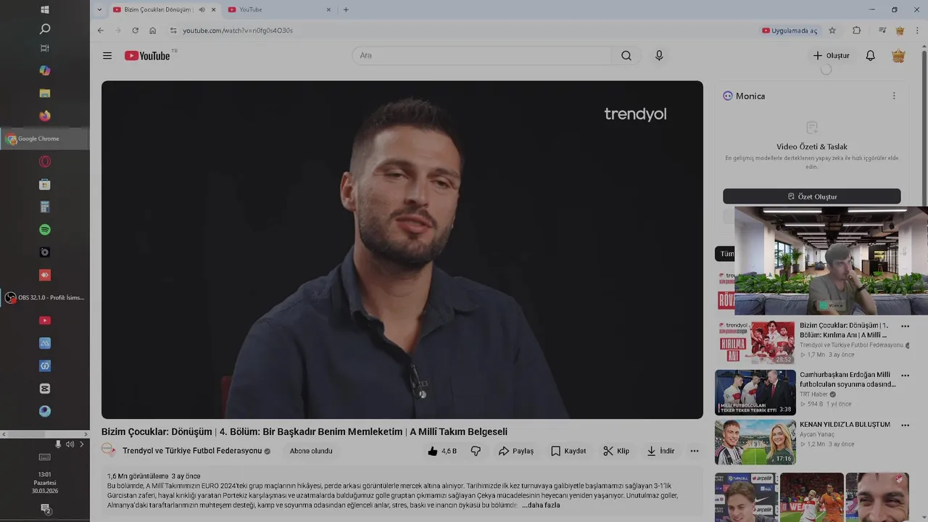928x522 pixels.
Task: Click the YouTube Ara search field
Action: (482, 56)
